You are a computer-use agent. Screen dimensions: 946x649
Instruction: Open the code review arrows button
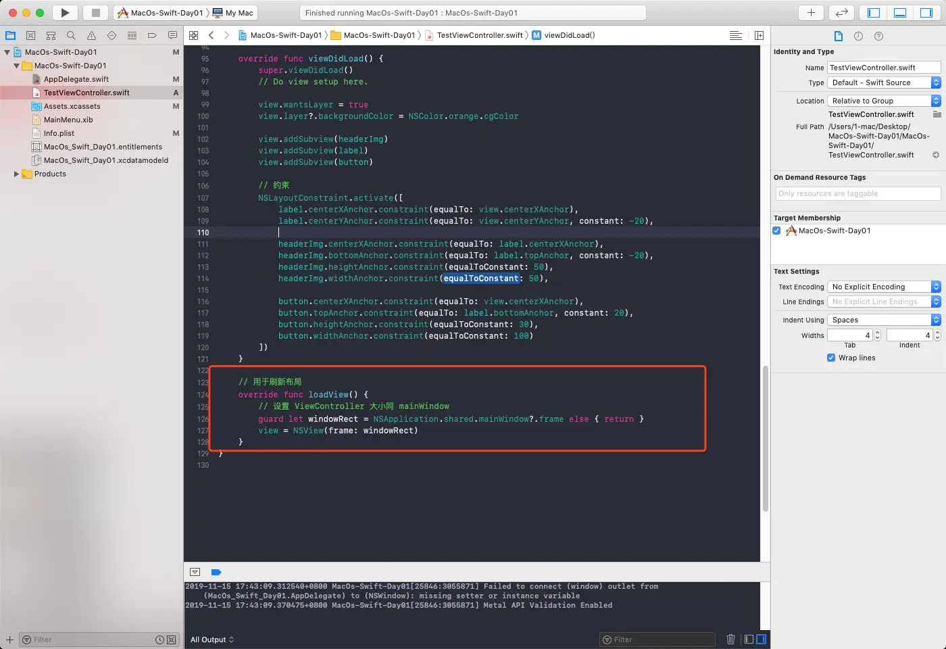(x=842, y=13)
